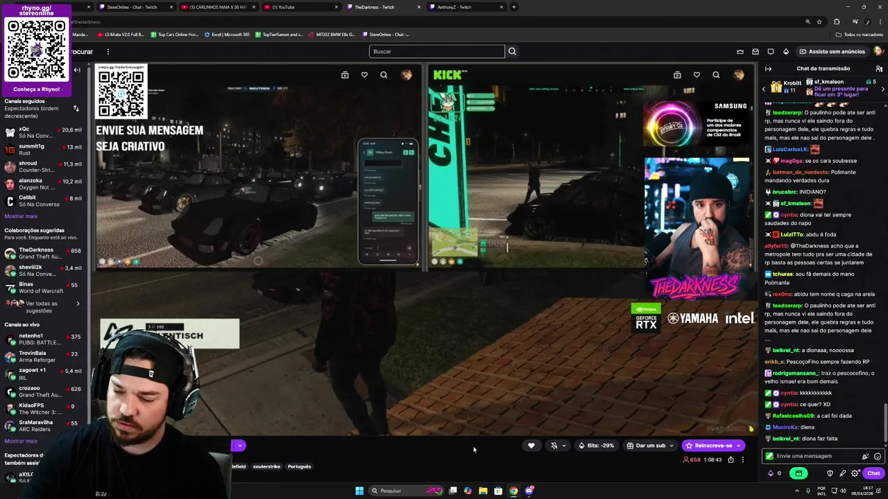The width and height of the screenshot is (888, 499).
Task: Open 'Todos os marcadores' bookmarks folder
Action: [x=859, y=35]
